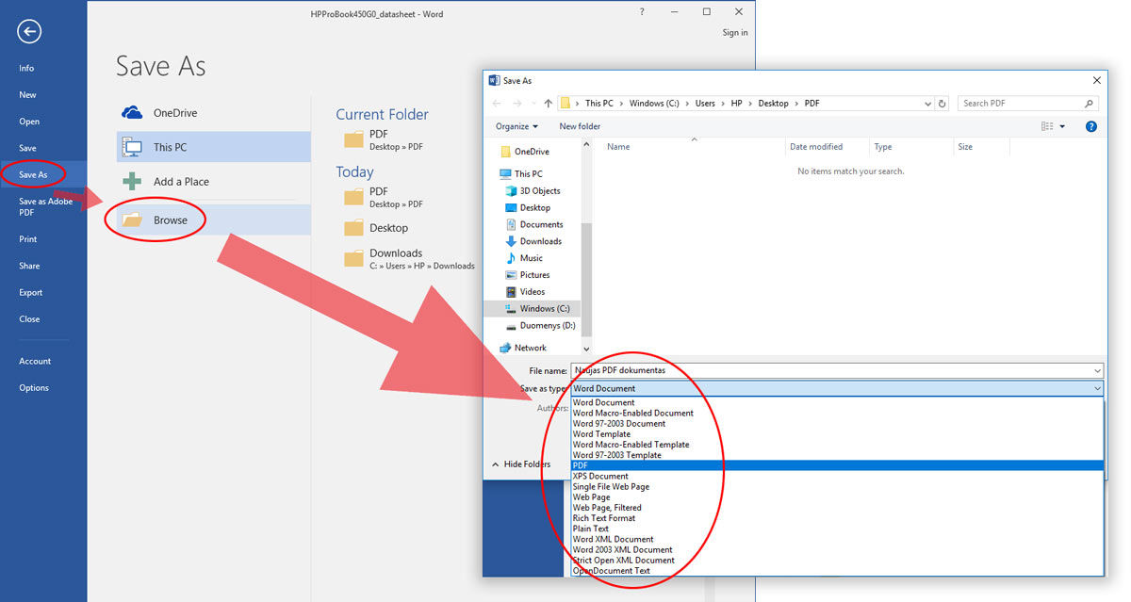This screenshot has width=1131, height=602.
Task: Open the Organize dropdown menu
Action: click(516, 126)
